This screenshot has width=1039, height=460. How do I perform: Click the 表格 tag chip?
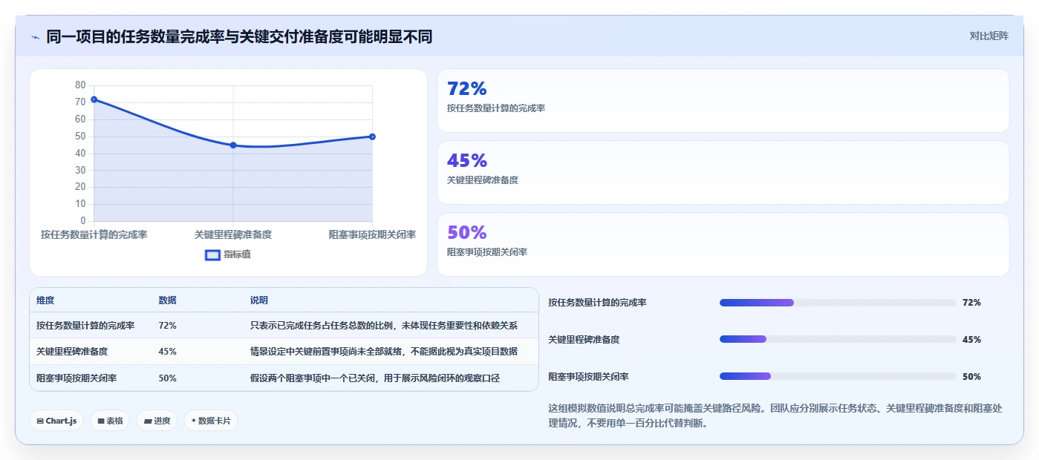click(110, 421)
